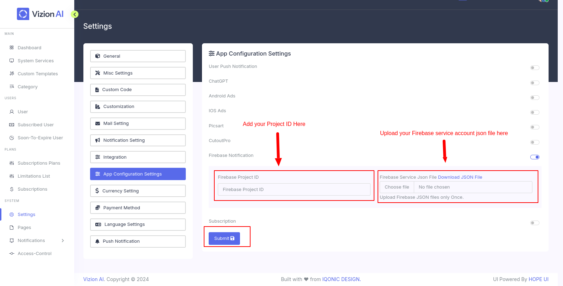The width and height of the screenshot is (563, 286).
Task: Click the Vizion AI logo icon
Action: coord(23,14)
